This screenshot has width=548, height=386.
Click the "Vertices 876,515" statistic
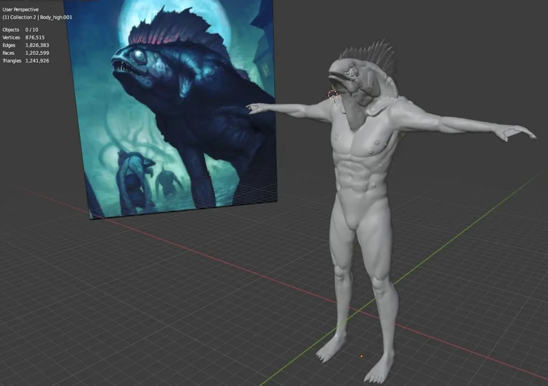point(23,37)
